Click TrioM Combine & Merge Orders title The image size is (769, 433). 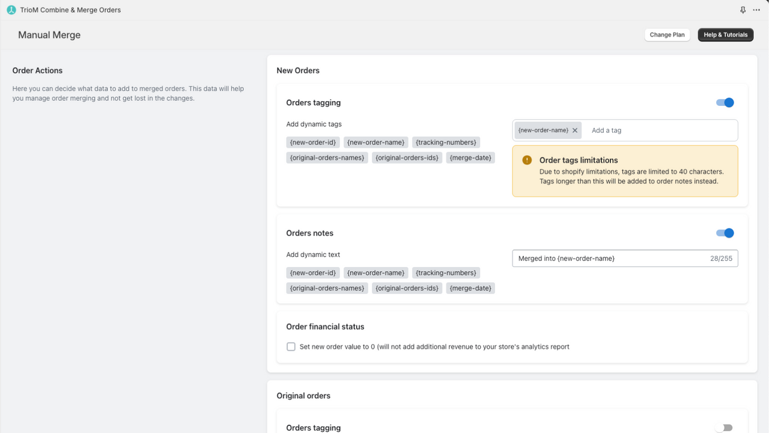[x=70, y=10]
